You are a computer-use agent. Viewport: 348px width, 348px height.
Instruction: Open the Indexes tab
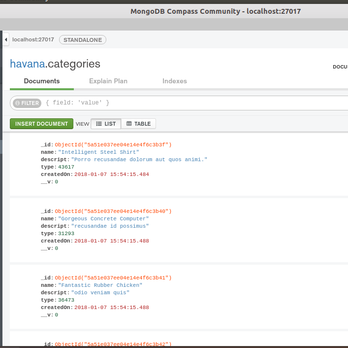pyautogui.click(x=174, y=81)
